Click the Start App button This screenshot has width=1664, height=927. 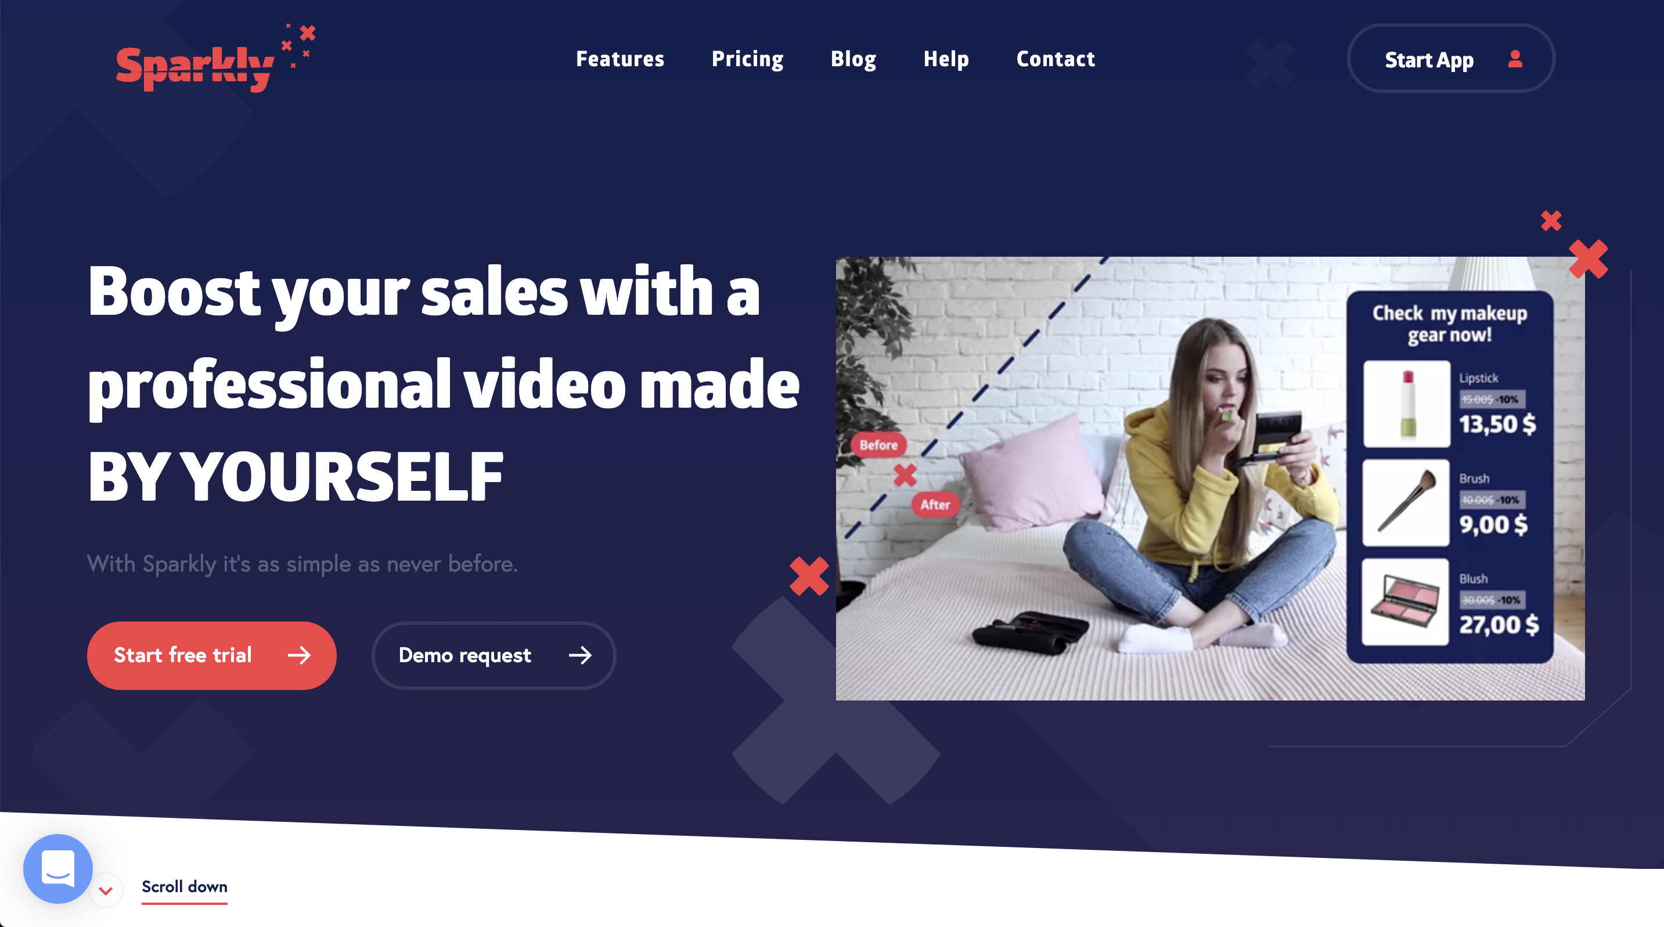1451,59
